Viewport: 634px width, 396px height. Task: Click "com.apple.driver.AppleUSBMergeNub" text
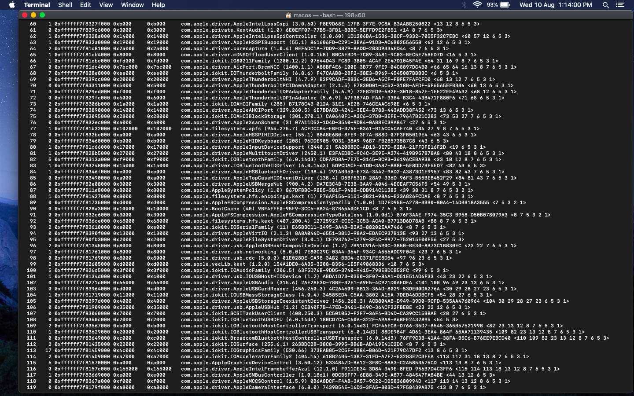click(x=232, y=184)
